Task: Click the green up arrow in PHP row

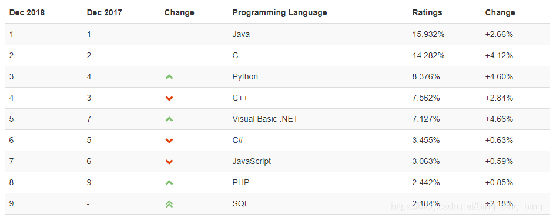Action: [x=169, y=183]
